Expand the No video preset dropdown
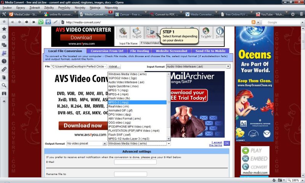 [104, 143]
